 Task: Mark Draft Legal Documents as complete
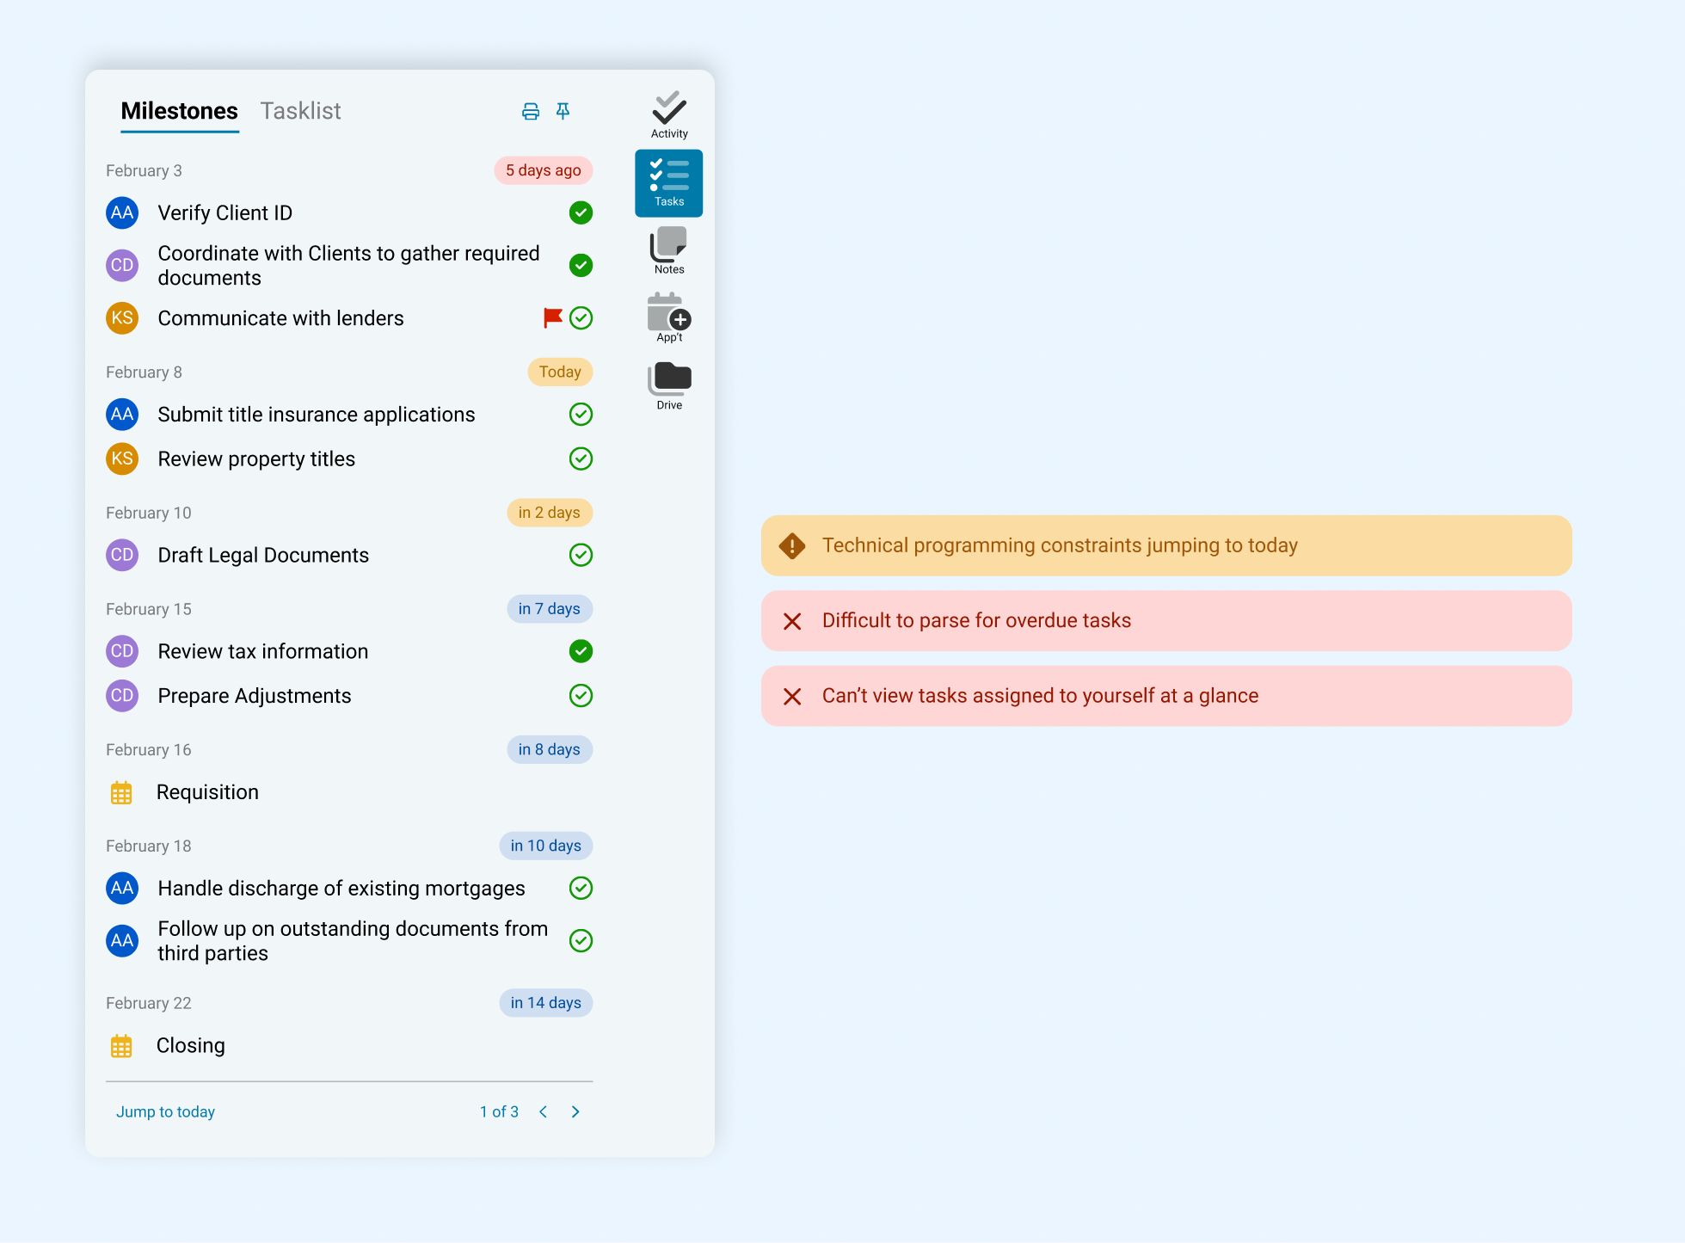click(x=581, y=555)
